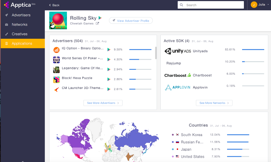This screenshot has height=162, width=271.
Task: Select the Applovin network name
Action: [x=200, y=87]
